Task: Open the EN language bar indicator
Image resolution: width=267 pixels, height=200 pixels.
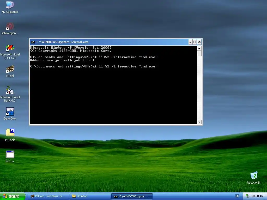Action: (x=237, y=196)
